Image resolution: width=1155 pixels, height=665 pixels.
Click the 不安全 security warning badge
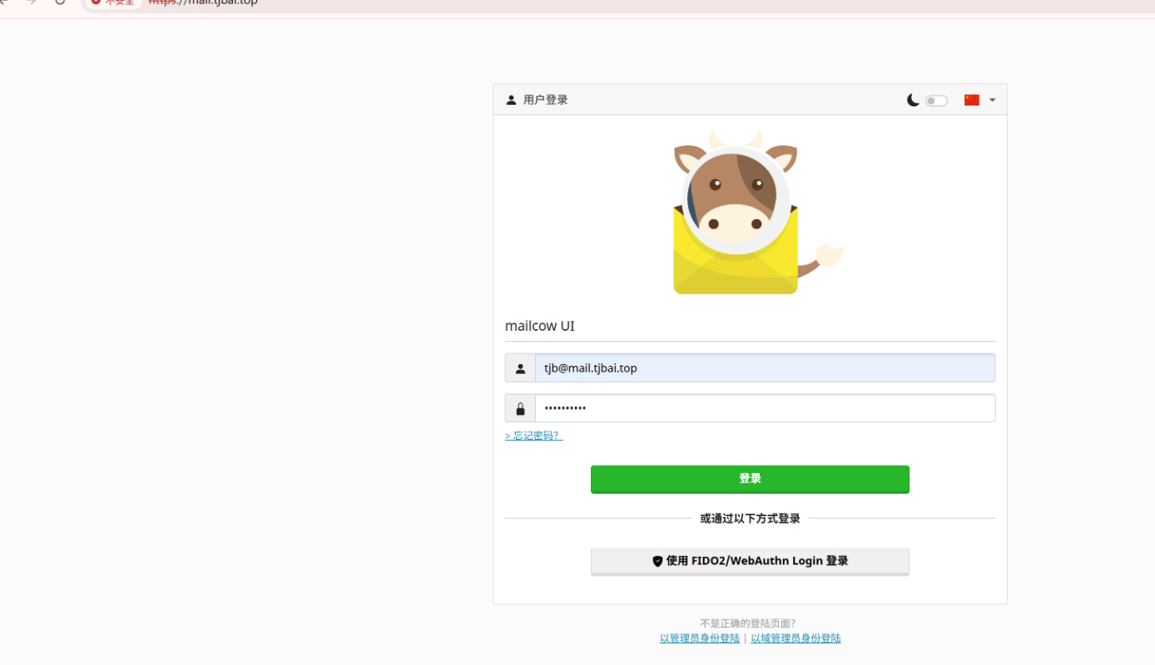112,3
